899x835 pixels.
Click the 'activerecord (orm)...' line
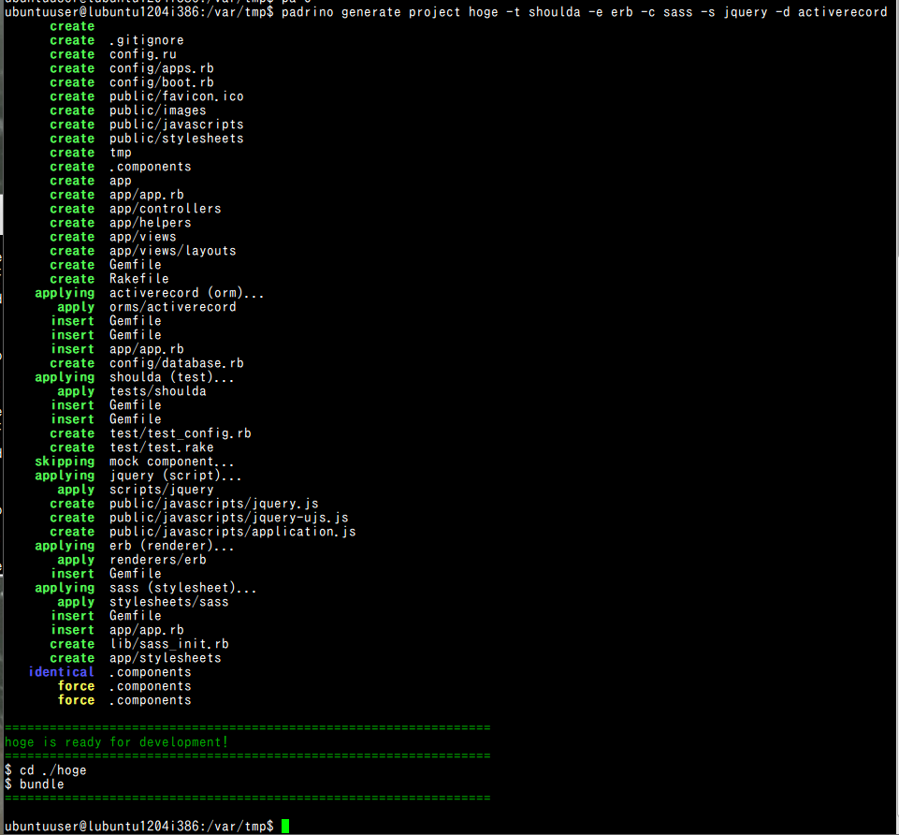187,293
